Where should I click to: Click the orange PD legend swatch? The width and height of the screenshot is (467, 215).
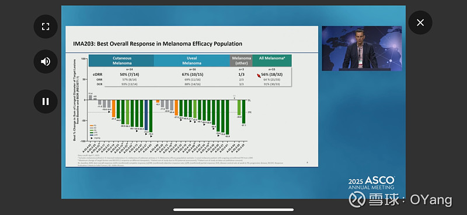tap(91, 125)
